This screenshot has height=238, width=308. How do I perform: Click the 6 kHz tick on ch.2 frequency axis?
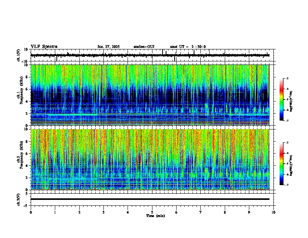pos(27,153)
